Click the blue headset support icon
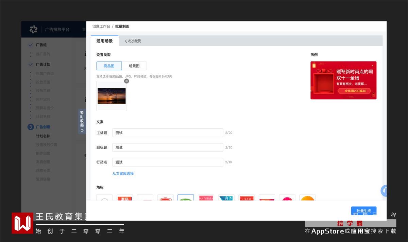Viewport: 408px width, 242px height. (x=384, y=191)
